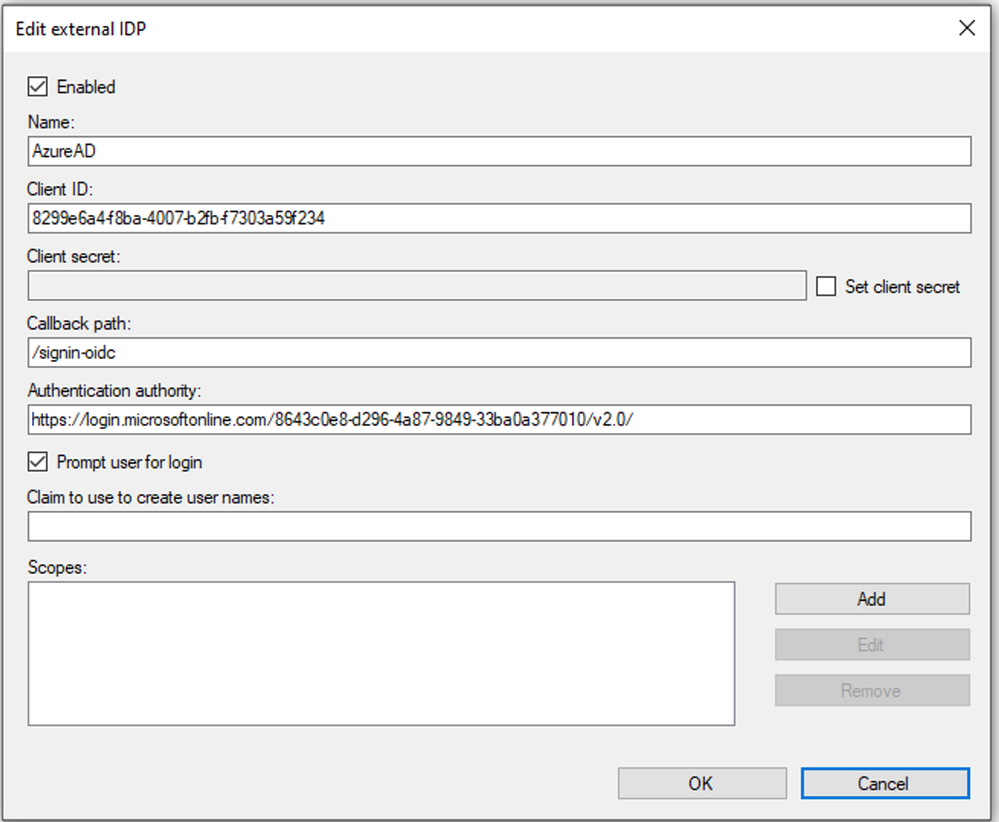Click the Add button to add a scope
The height and width of the screenshot is (822, 999).
pyautogui.click(x=872, y=598)
